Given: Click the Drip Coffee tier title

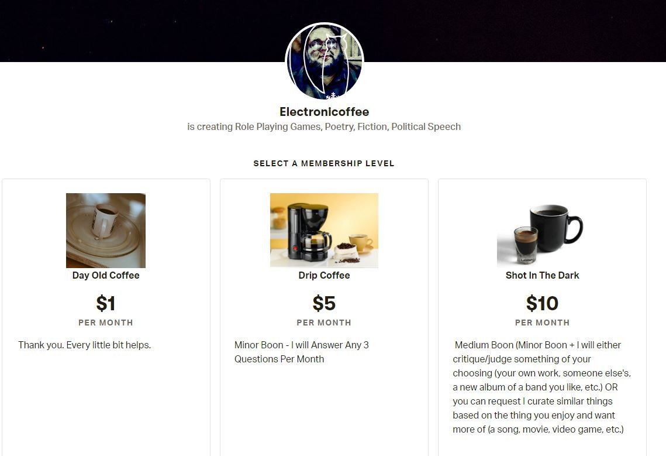Looking at the screenshot, I should pos(324,275).
